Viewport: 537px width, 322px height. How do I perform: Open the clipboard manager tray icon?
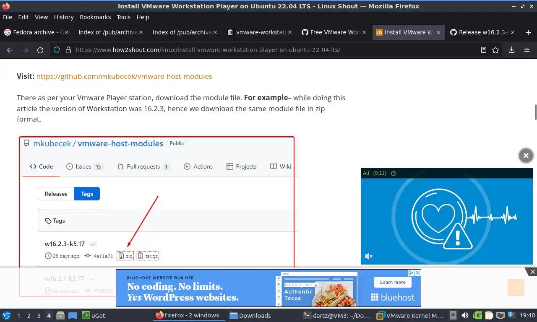[489, 315]
